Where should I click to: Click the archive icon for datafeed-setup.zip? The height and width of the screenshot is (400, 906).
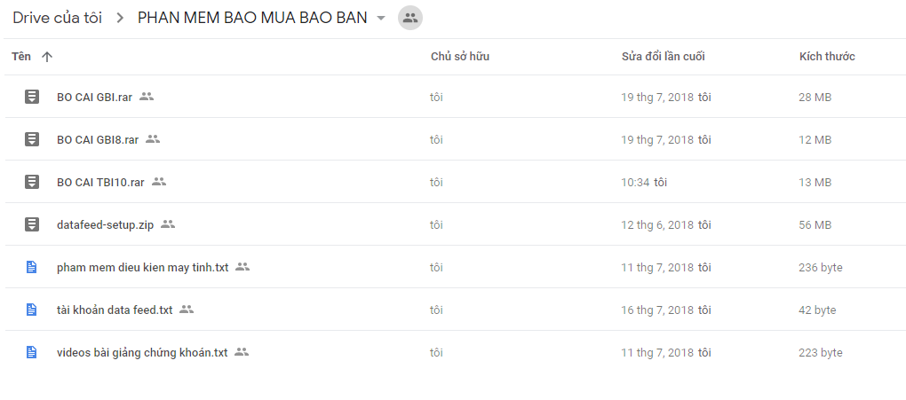tap(32, 224)
